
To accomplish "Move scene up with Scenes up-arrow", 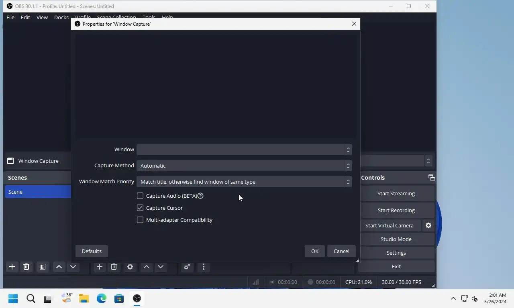I will coord(59,267).
